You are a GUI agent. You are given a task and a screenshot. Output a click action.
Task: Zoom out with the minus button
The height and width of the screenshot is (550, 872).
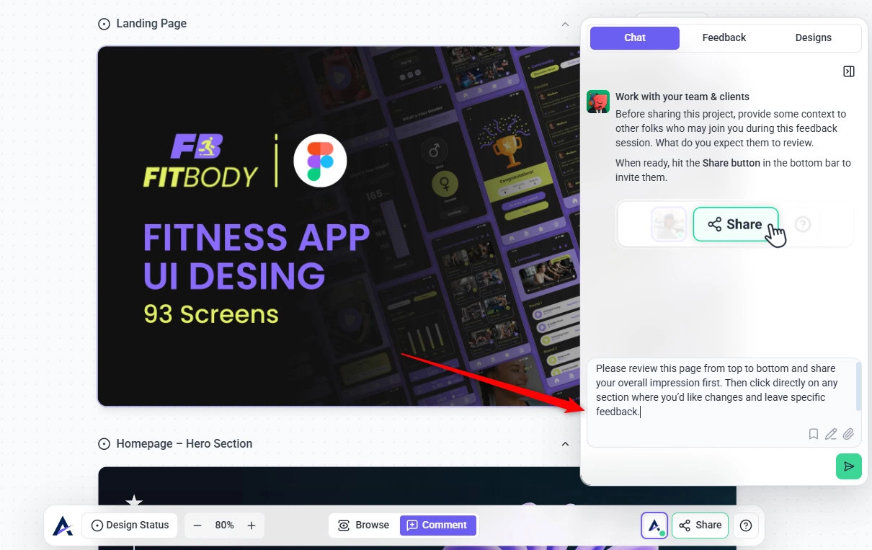click(197, 525)
